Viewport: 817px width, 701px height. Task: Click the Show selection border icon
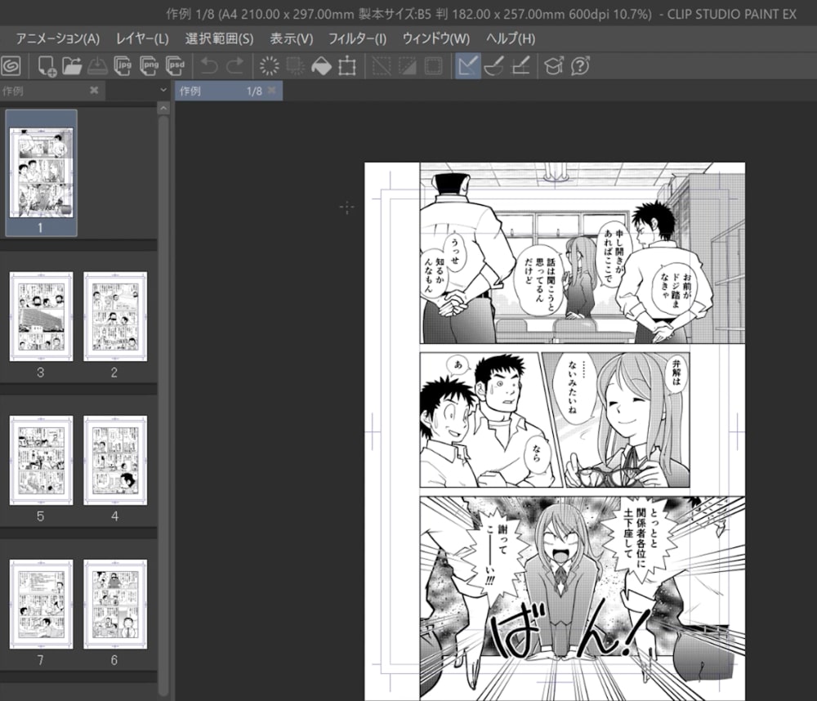pyautogui.click(x=434, y=66)
